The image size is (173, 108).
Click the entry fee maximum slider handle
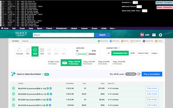(88, 54)
